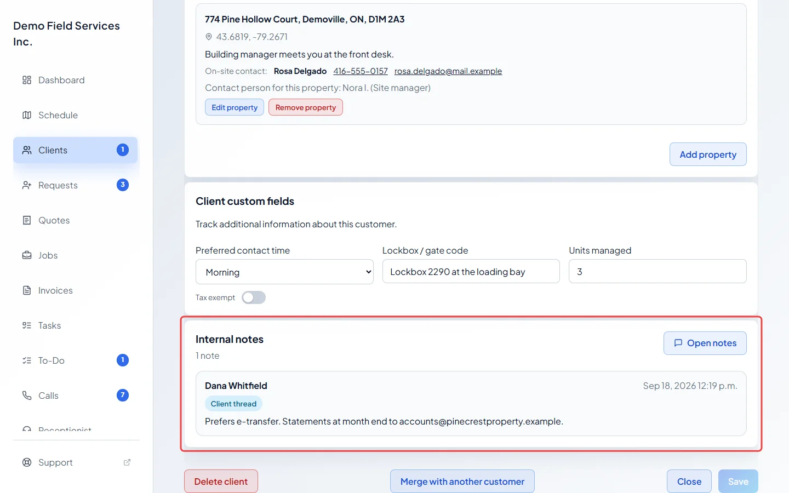The width and height of the screenshot is (789, 493).
Task: Click the Units managed field
Action: [658, 271]
